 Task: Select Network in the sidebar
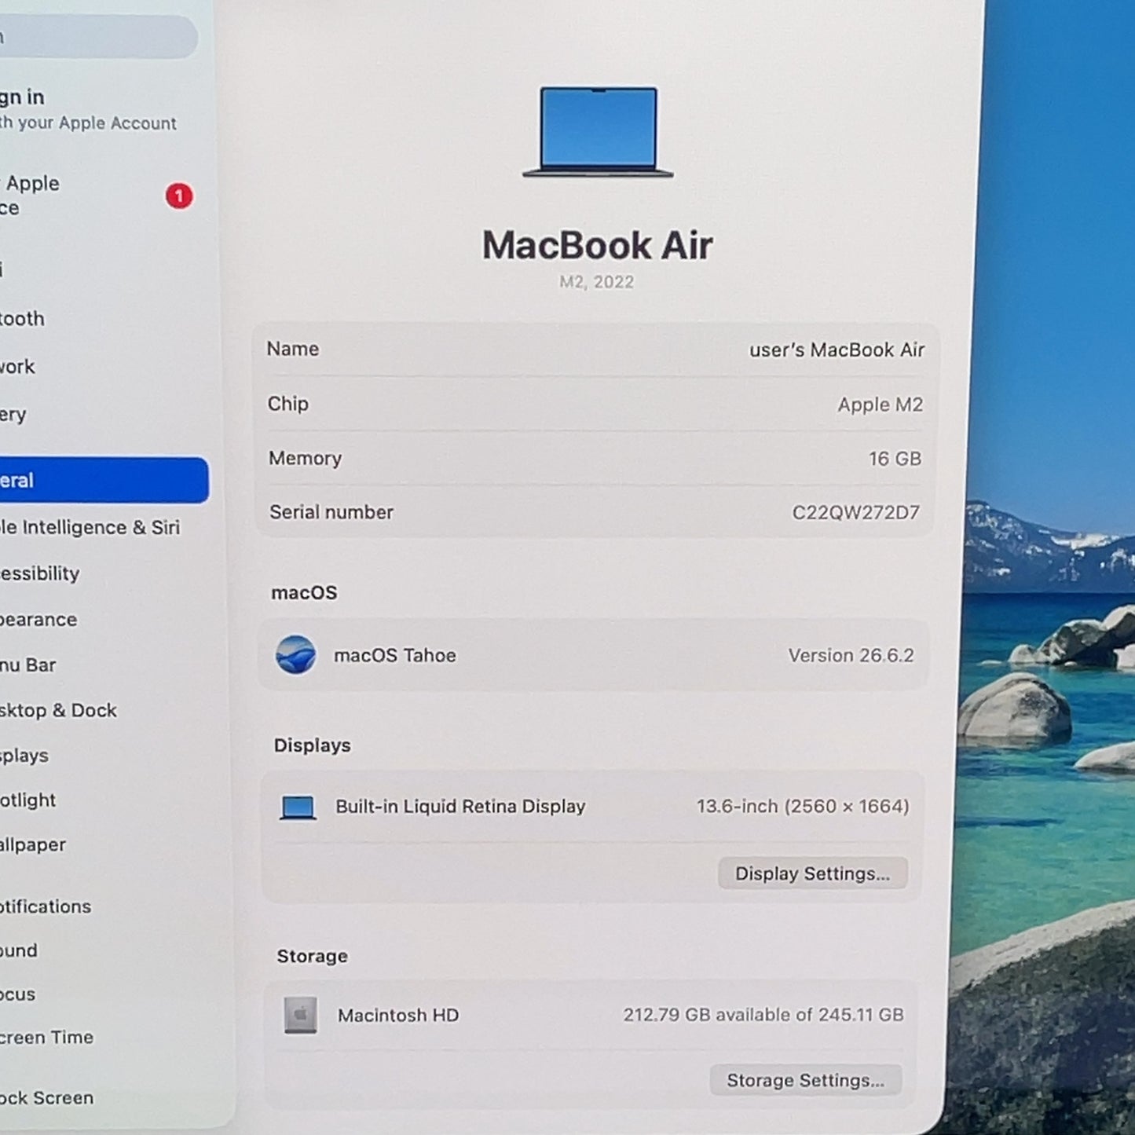[x=18, y=366]
